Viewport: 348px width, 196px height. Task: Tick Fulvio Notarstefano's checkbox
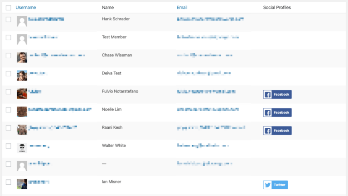9,92
